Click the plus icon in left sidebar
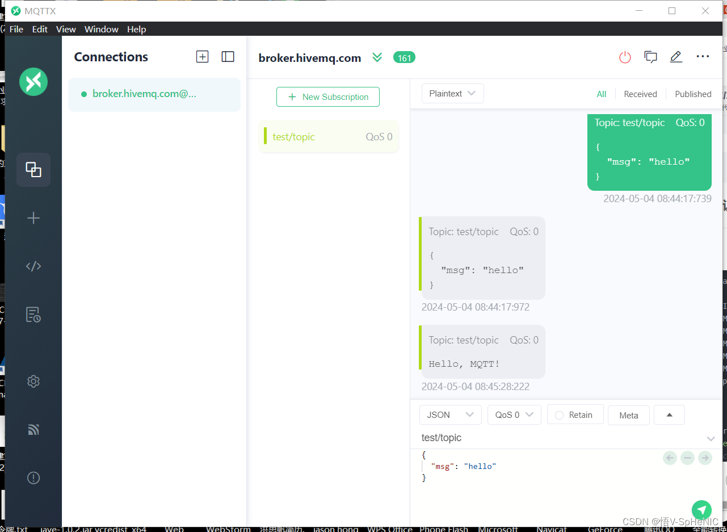The height and width of the screenshot is (532, 727). point(33,218)
